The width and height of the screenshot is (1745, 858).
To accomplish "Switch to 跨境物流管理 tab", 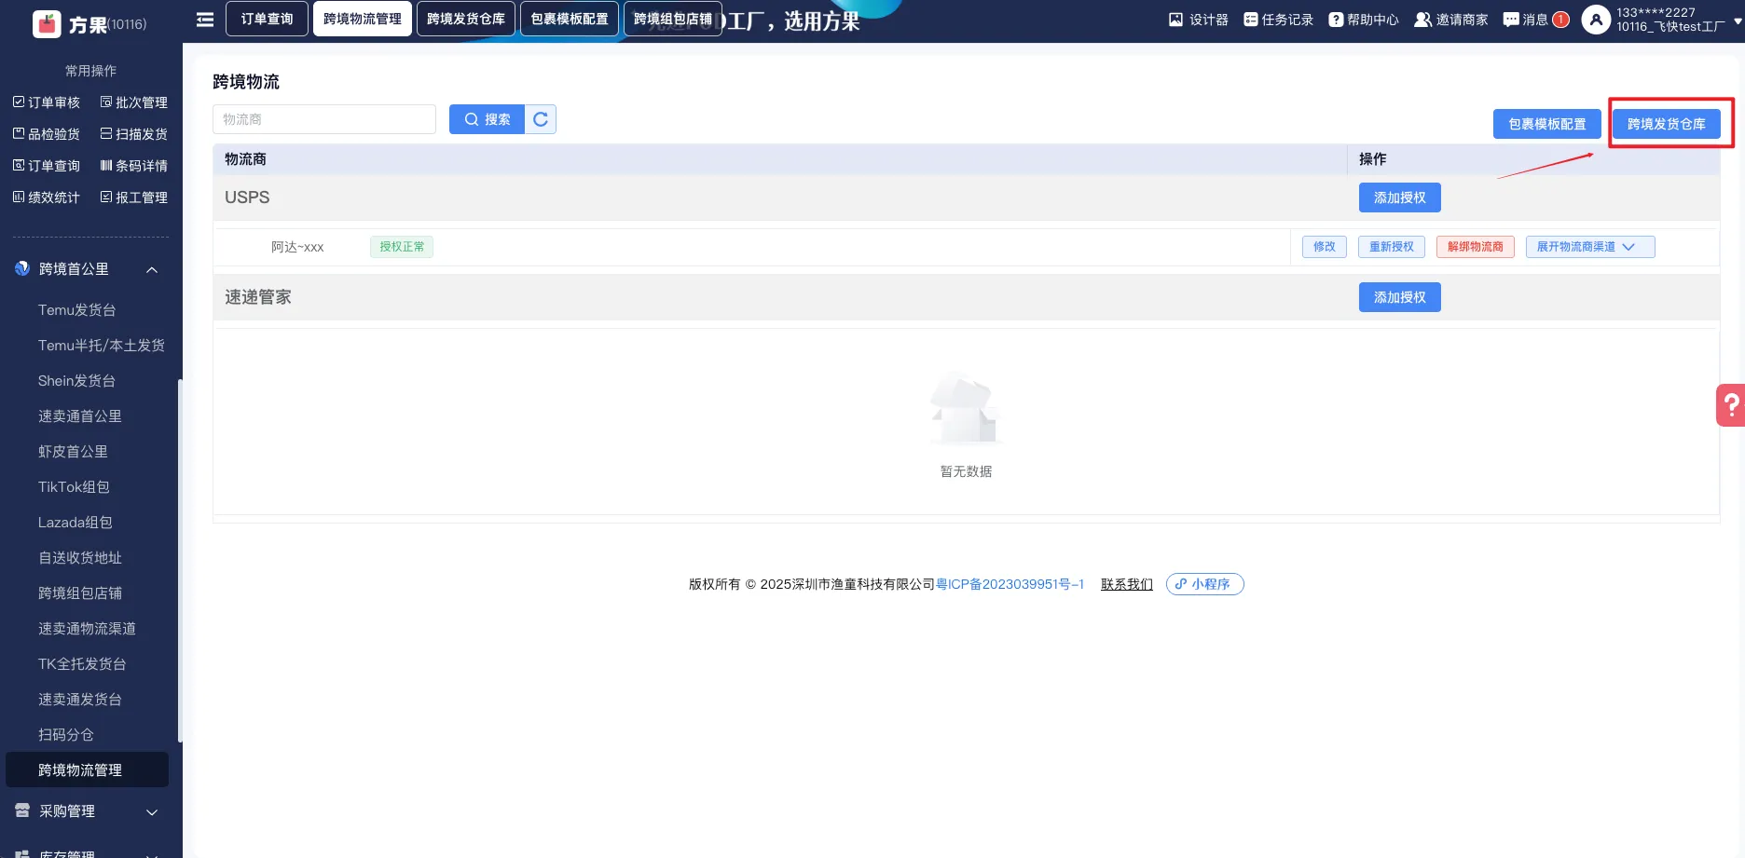I will pos(363,19).
